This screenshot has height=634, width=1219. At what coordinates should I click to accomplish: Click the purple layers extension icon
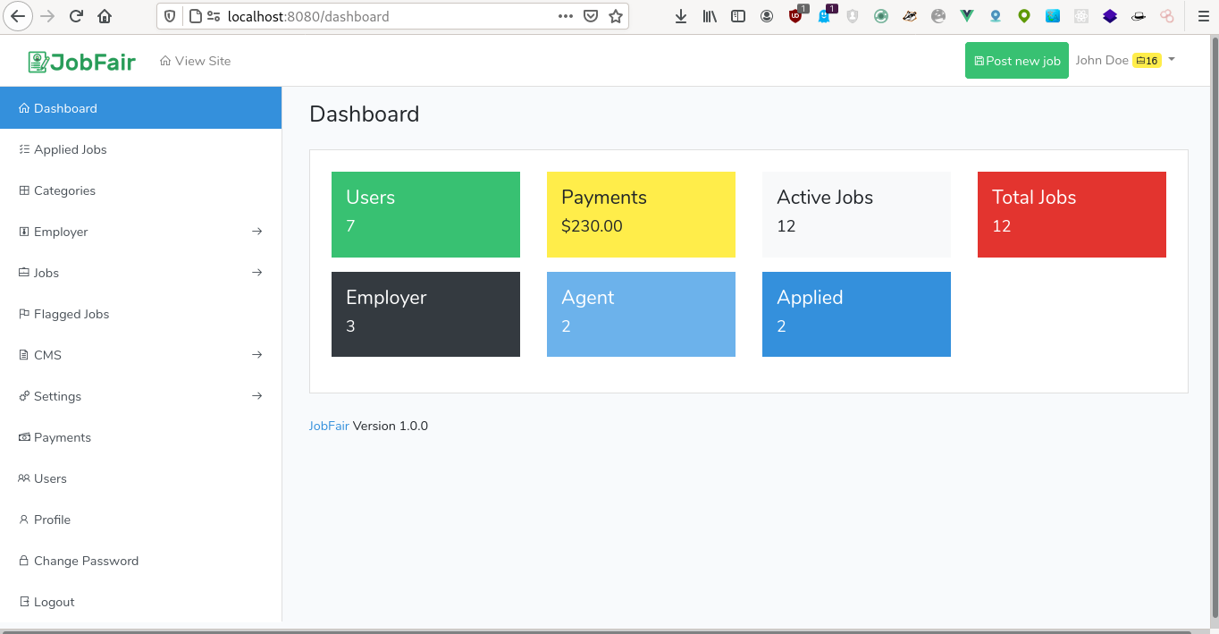click(x=1110, y=16)
